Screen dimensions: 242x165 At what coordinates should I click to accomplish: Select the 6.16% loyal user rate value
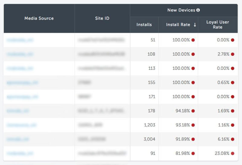point(224,139)
